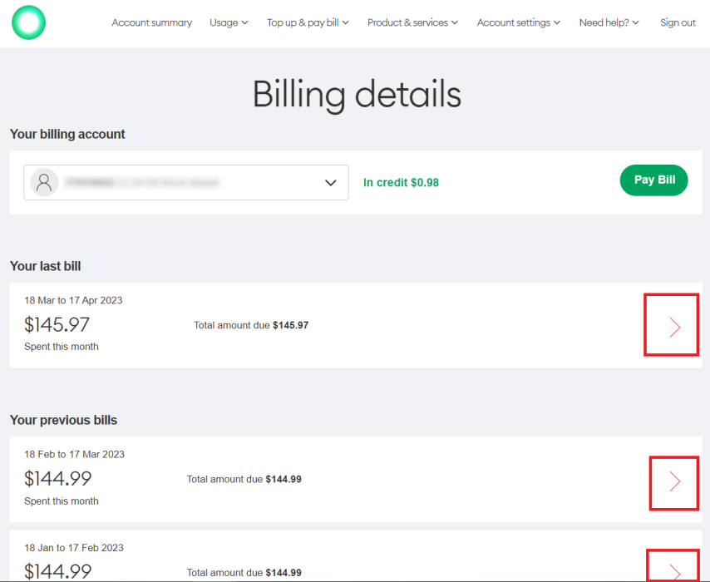This screenshot has height=582, width=710.
Task: Expand the Product & services menu
Action: coord(412,22)
